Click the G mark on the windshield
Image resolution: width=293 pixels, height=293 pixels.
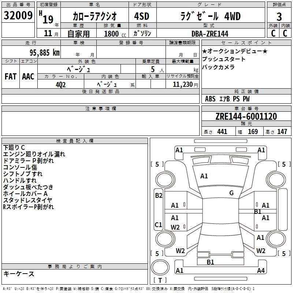[x=231, y=193]
